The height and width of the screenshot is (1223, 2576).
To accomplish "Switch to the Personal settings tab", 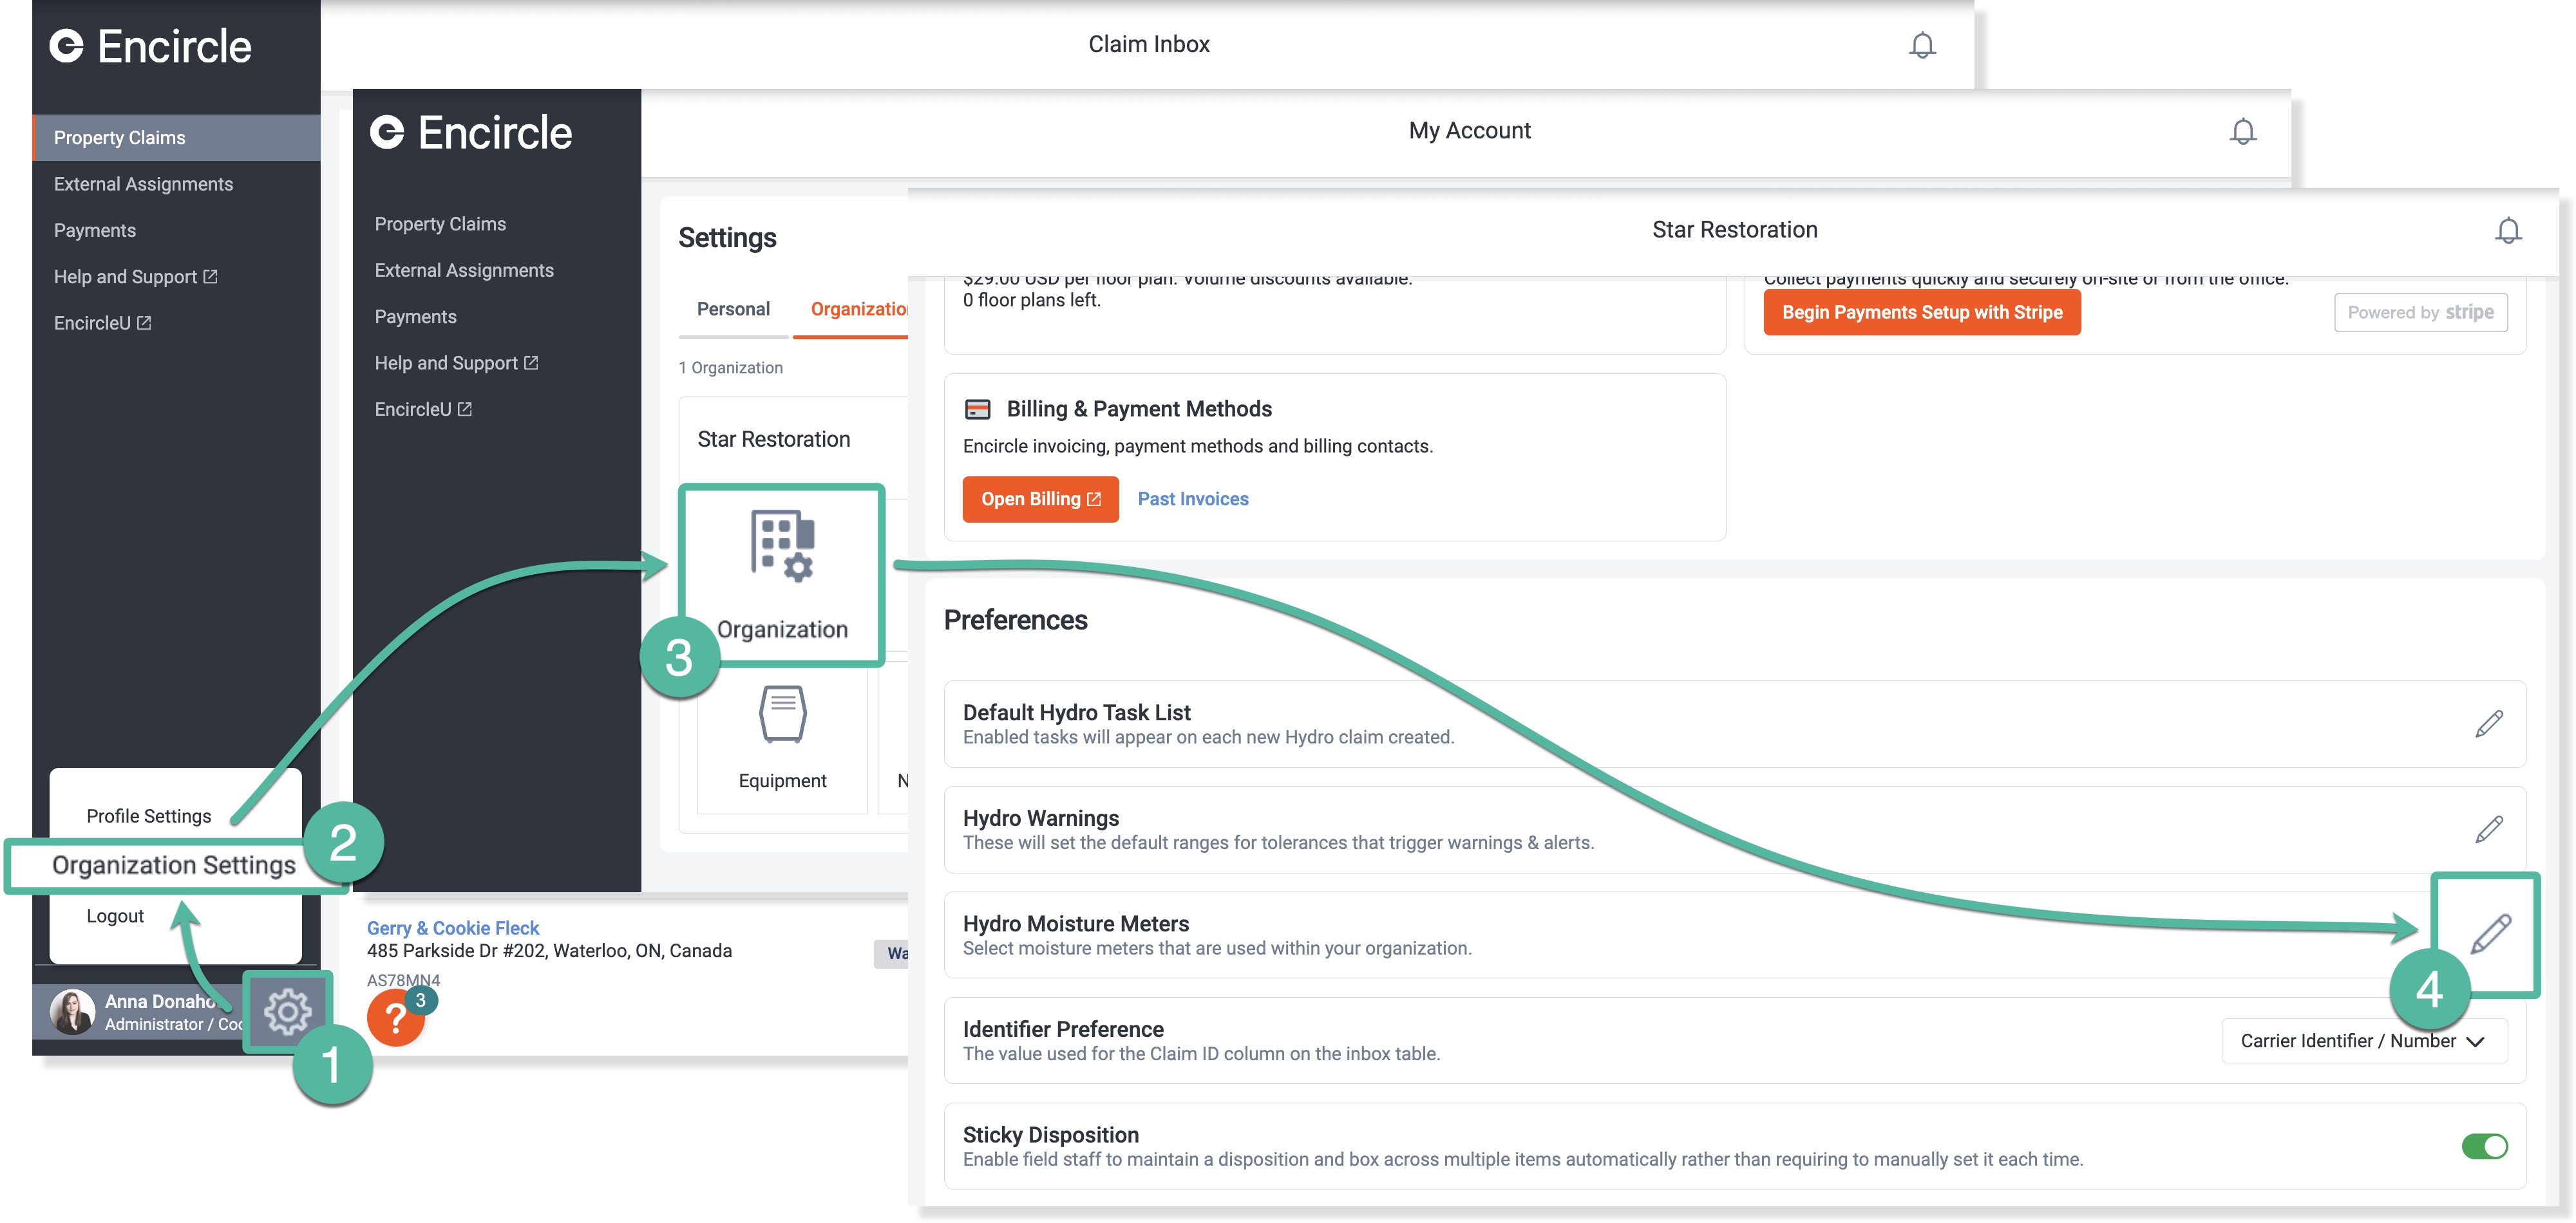I will pyautogui.click(x=733, y=309).
